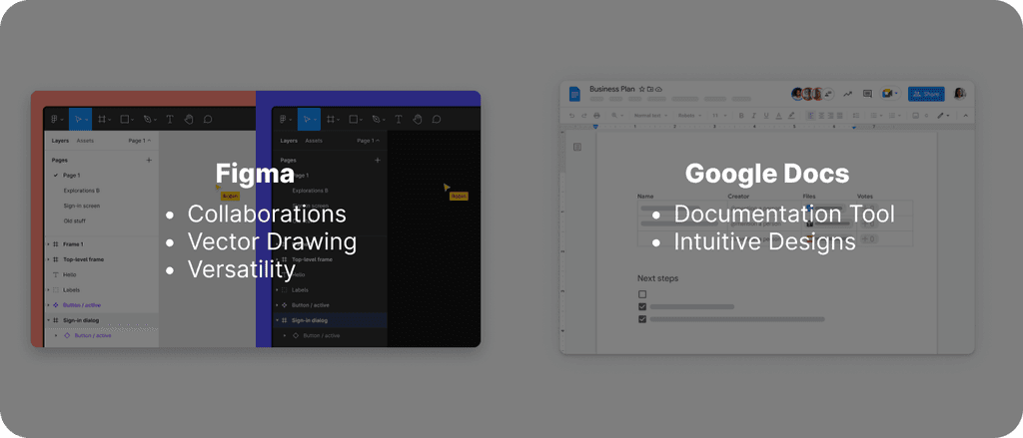Check the cloud save status icon
The width and height of the screenshot is (1023, 438).
pos(659,89)
